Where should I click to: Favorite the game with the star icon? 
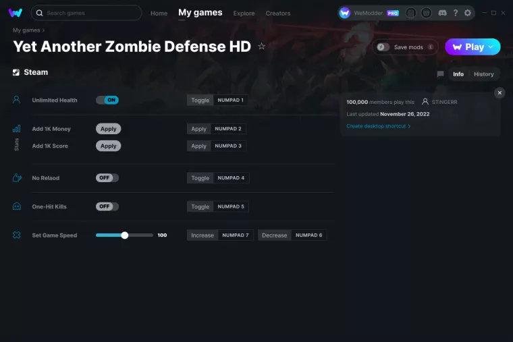tap(262, 47)
